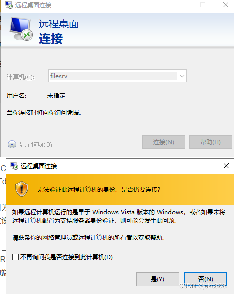Minimize the main 远程桌面连接 window

pyautogui.click(x=180, y=5)
